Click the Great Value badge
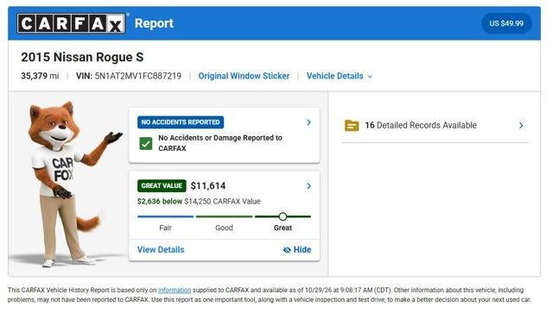The width and height of the screenshot is (553, 313). 162,185
